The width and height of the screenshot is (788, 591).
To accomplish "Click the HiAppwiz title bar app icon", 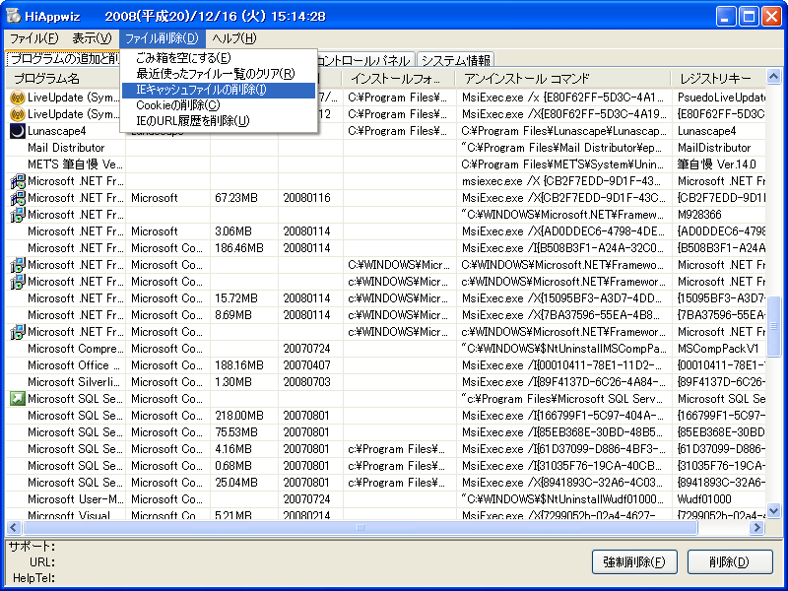I will (x=14, y=16).
